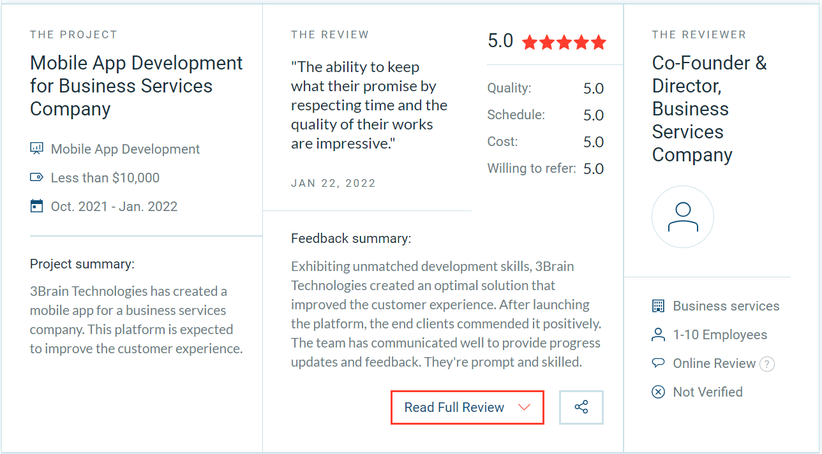Click the reviewer profile avatar icon
822x454 pixels.
(682, 217)
